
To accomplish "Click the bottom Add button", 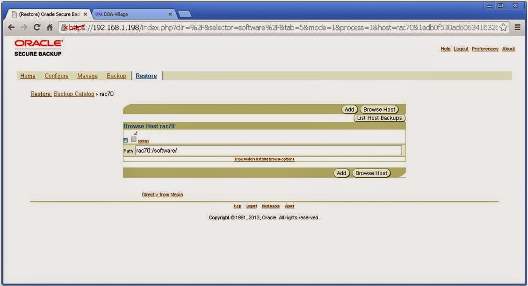I will pos(341,173).
